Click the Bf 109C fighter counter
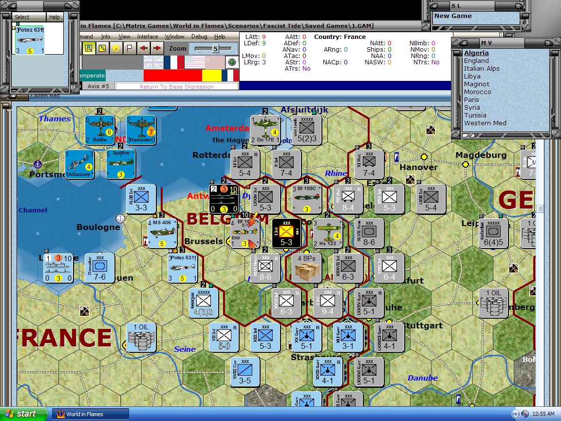This screenshot has width=561, height=421. 307,199
